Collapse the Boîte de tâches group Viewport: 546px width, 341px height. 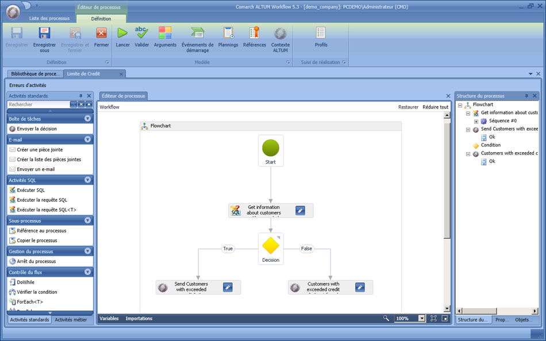(x=87, y=119)
